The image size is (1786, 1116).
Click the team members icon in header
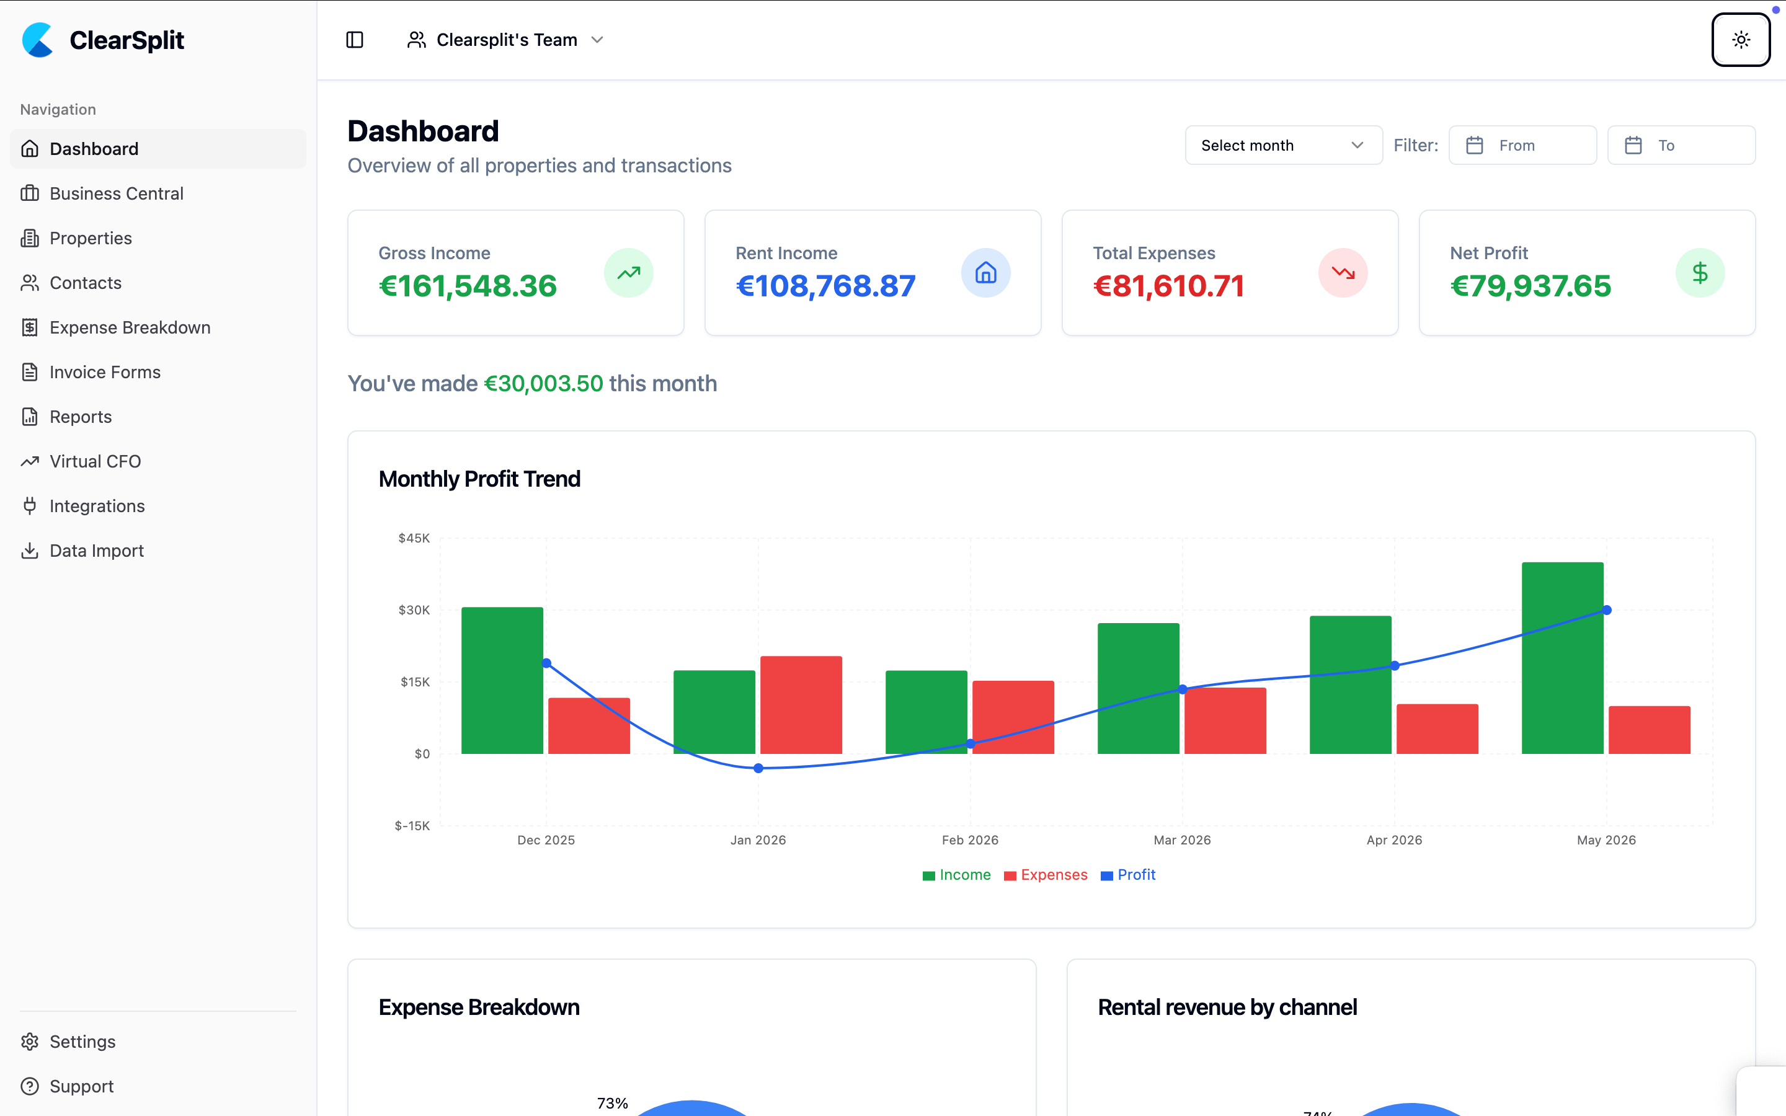point(416,40)
